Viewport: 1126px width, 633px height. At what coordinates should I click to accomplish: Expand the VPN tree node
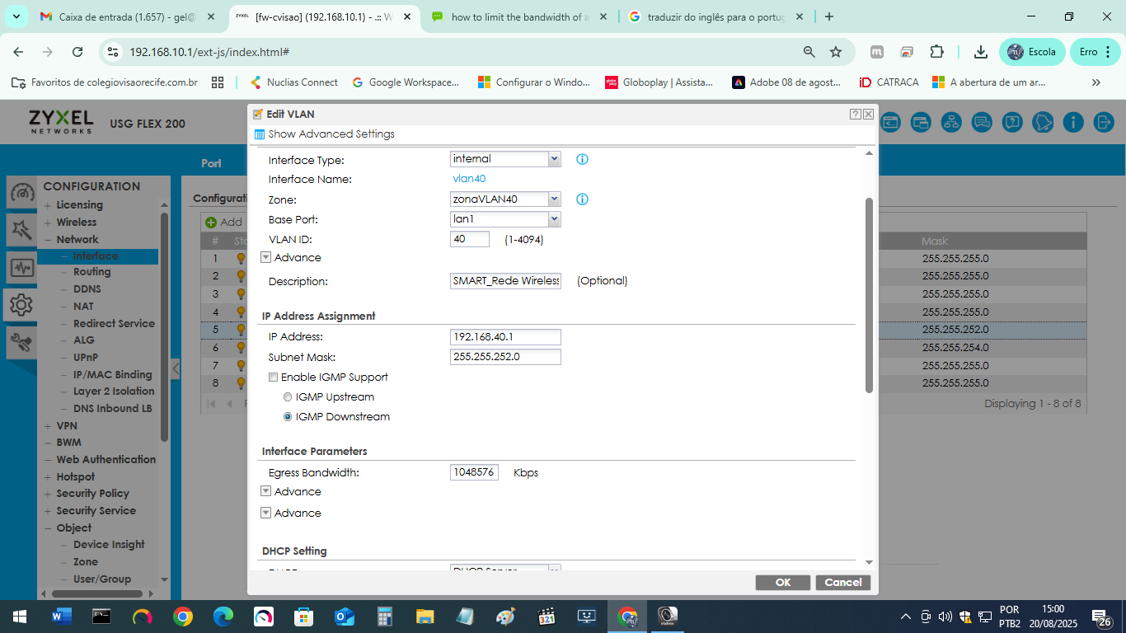tap(48, 426)
